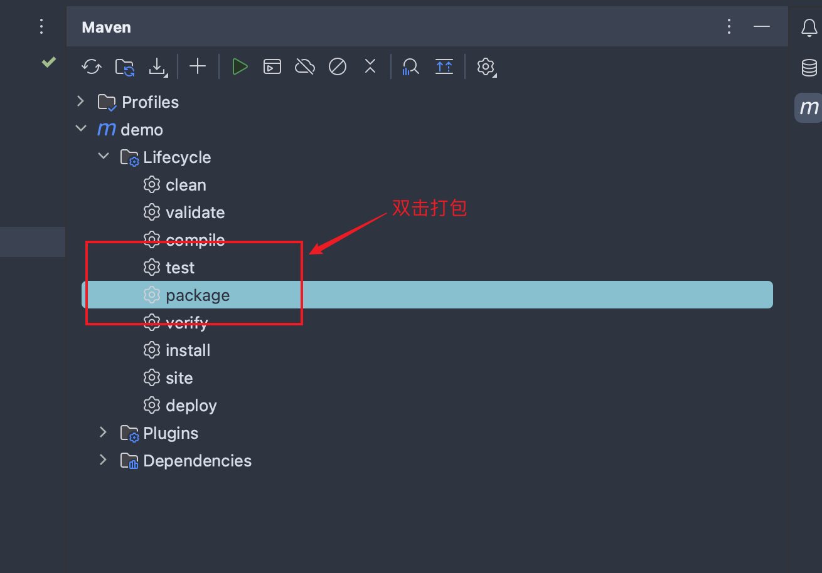Select the clean lifecycle goal

pos(427,185)
